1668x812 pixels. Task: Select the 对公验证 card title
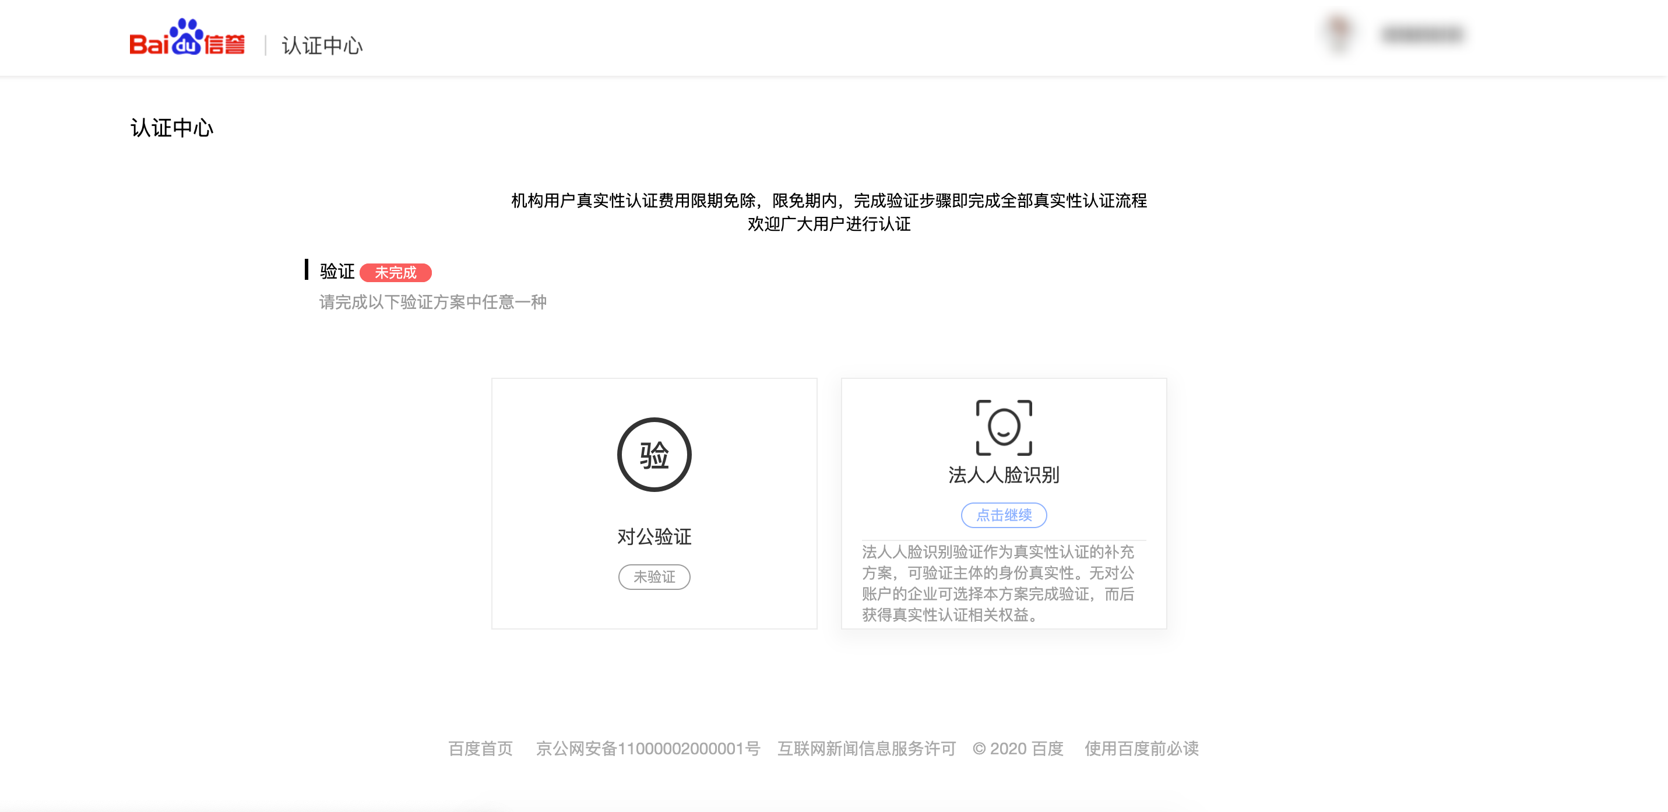(x=654, y=536)
